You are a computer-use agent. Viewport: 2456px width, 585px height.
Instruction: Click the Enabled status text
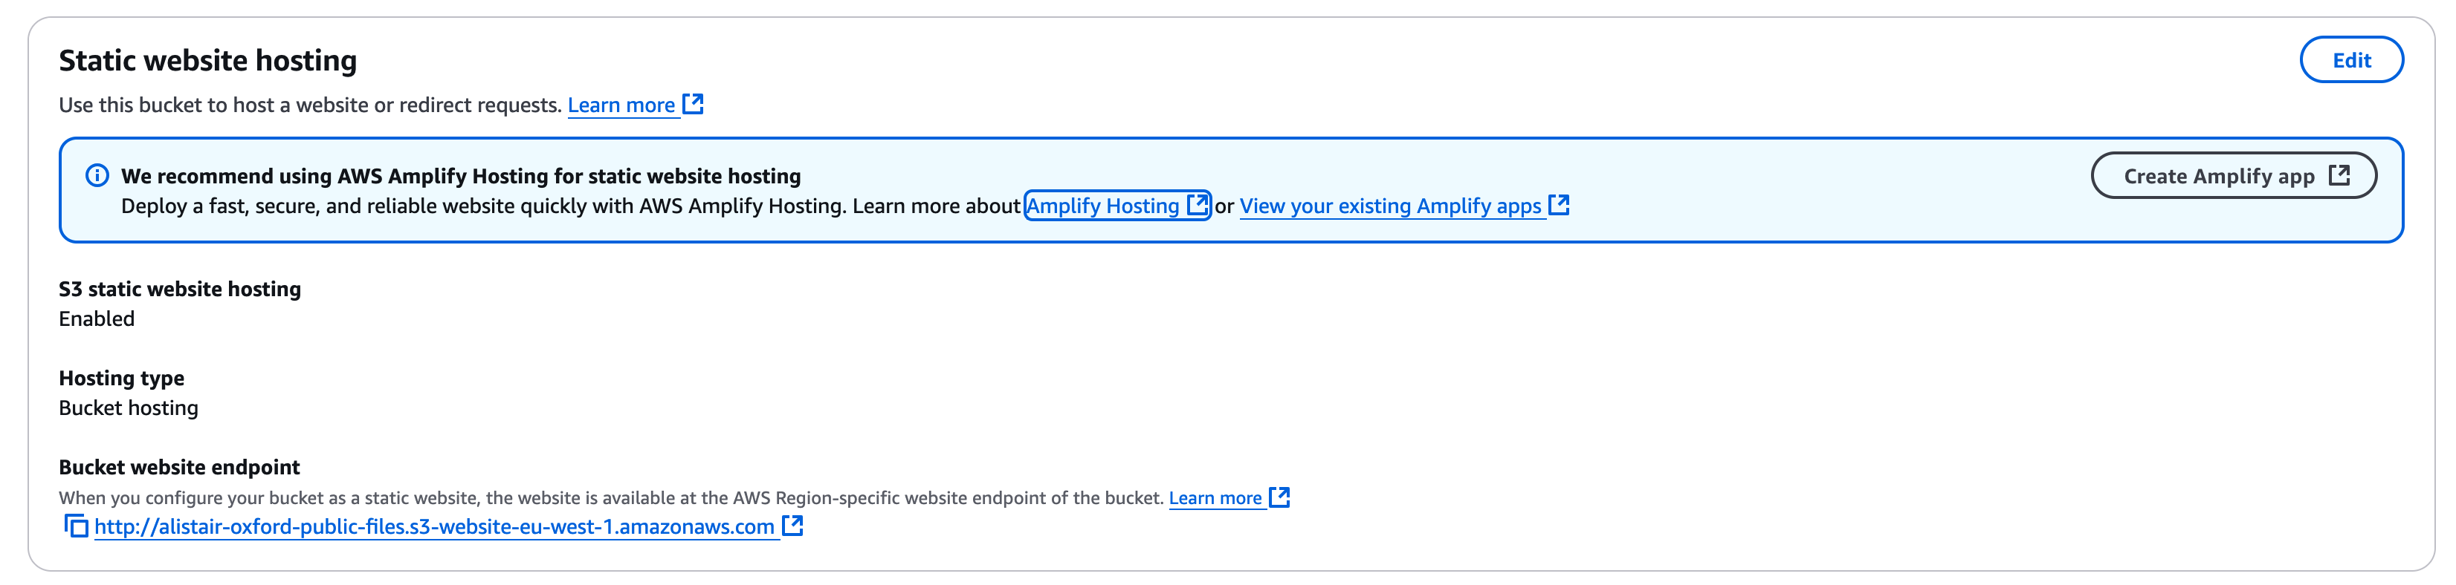tap(97, 318)
